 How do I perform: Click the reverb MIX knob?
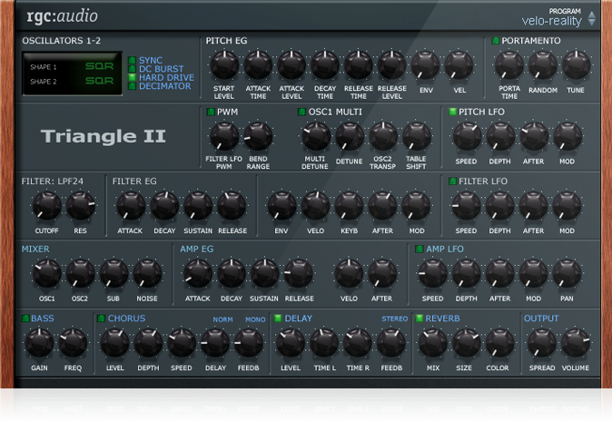tap(433, 343)
